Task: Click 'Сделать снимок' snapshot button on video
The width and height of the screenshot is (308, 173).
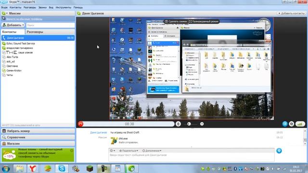Action: [176, 21]
